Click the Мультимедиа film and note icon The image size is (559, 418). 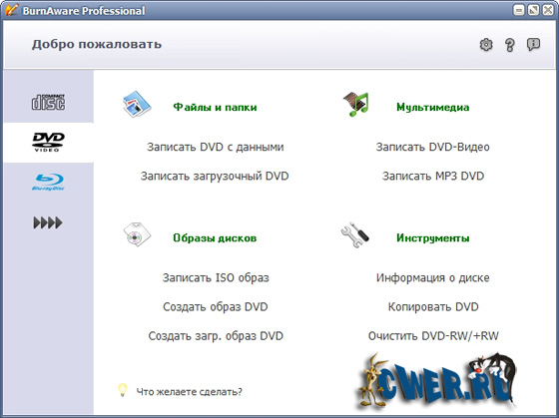[x=356, y=104]
